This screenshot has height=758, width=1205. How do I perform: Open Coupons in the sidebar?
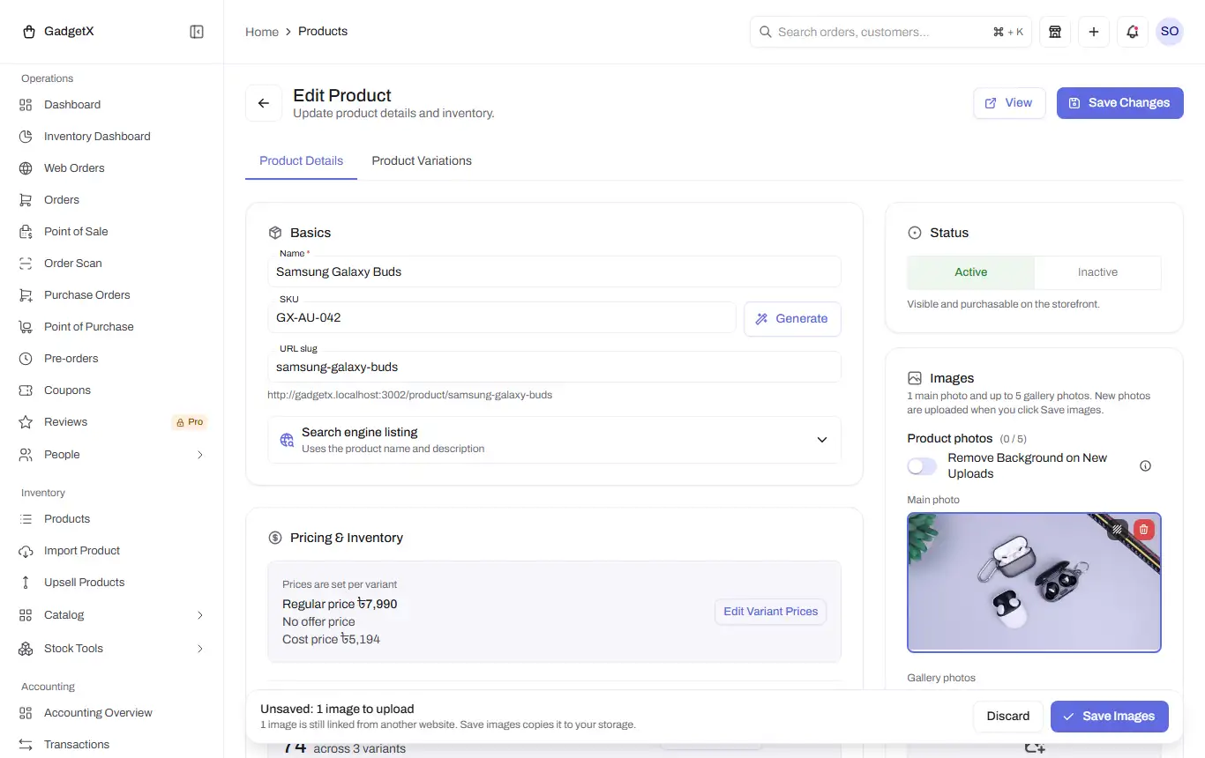coord(112,390)
